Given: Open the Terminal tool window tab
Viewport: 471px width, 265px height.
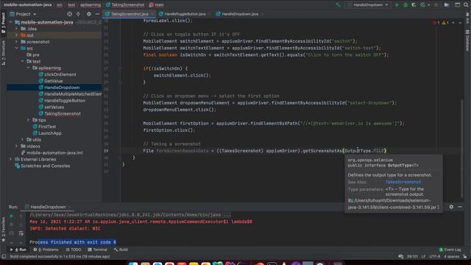Looking at the screenshot, I should click(98, 250).
